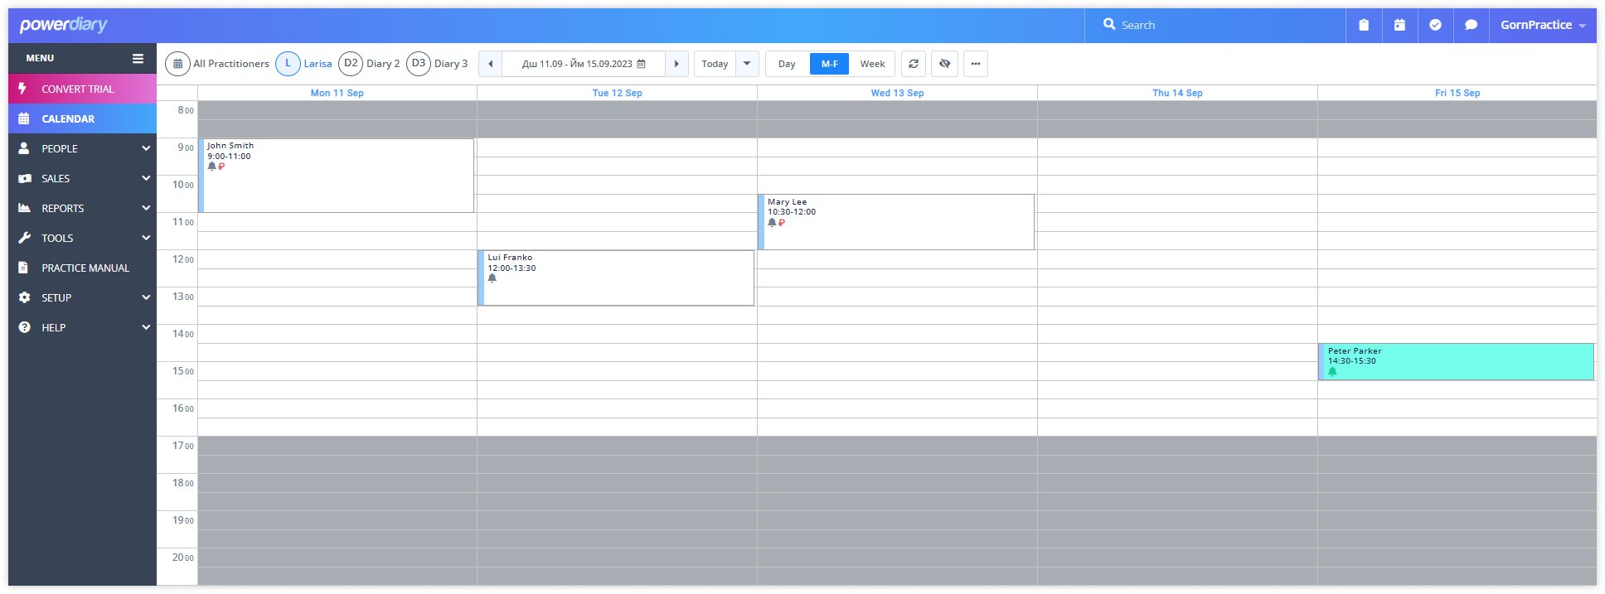Viewport: 1605px width, 594px height.
Task: Open Peter Parker 14:30-15:30 appointment
Action: (1456, 362)
